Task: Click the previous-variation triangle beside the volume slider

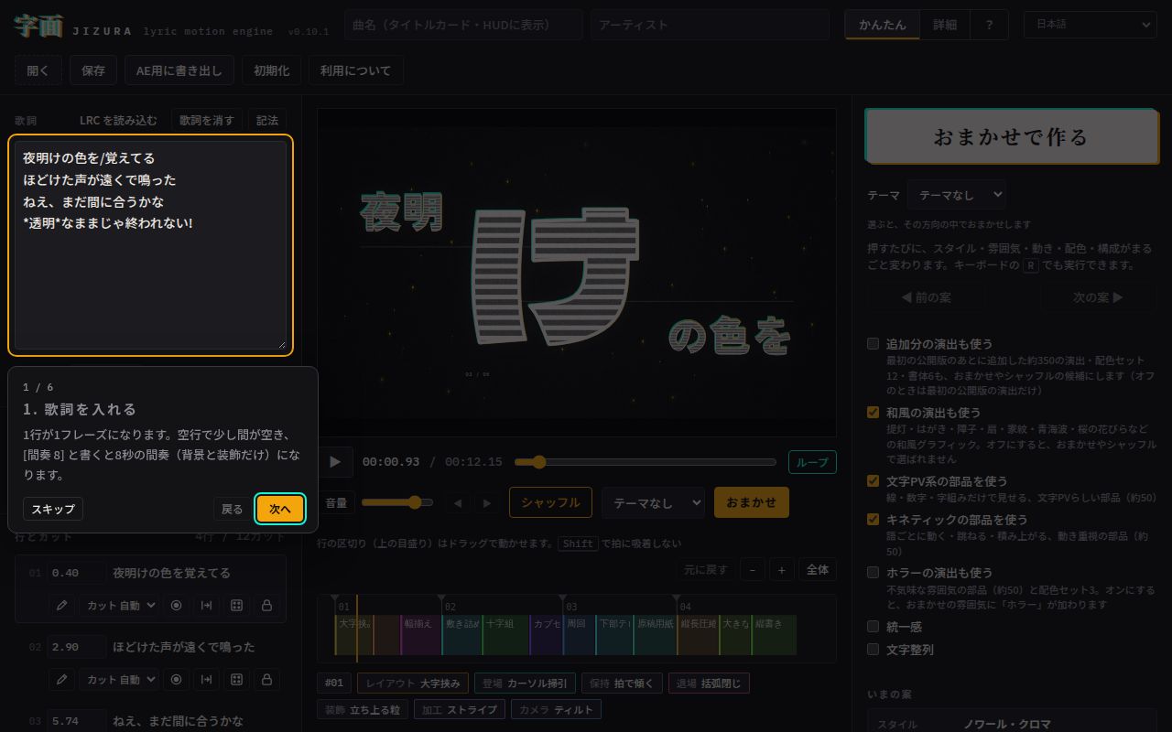Action: tap(459, 503)
